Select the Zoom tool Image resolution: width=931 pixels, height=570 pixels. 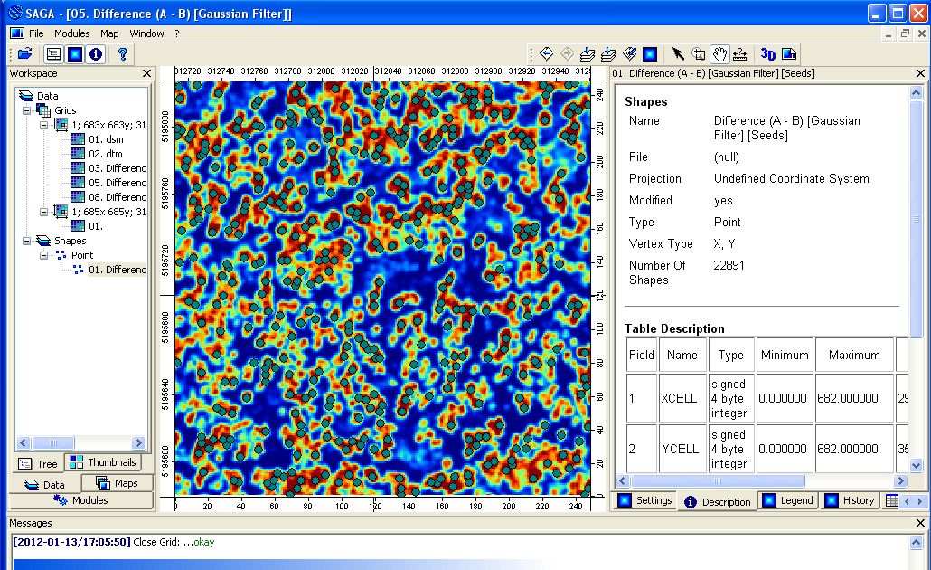(699, 54)
